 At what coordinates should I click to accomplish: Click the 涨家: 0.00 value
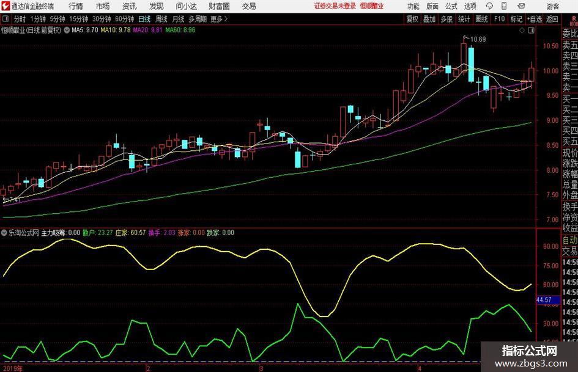point(191,233)
